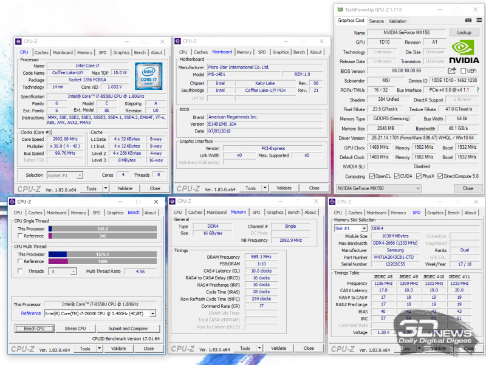Click Validate in the Processor CPU-Z window
This screenshot has width=486, height=365.
coord(125,188)
